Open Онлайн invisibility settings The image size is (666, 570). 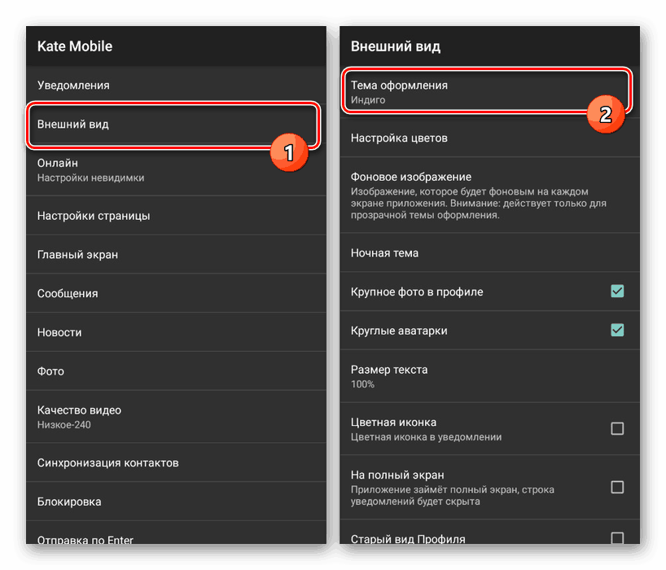[90, 169]
